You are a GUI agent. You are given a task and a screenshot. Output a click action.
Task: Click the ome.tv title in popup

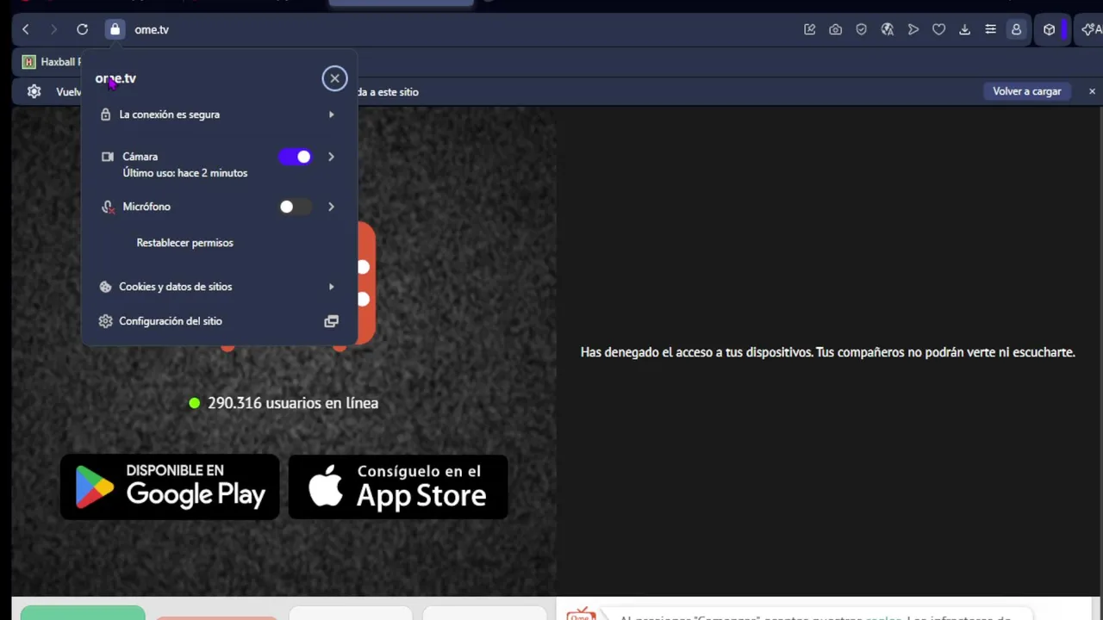click(x=115, y=78)
